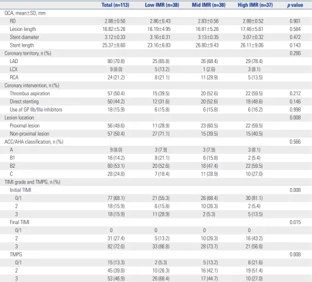
Task: Click the "p value" column header
Action: tap(295, 5)
